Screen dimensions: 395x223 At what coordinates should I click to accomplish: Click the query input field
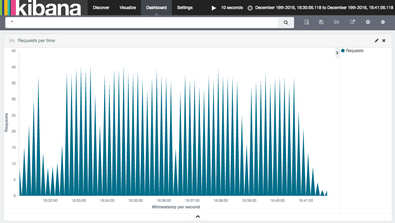click(139, 22)
